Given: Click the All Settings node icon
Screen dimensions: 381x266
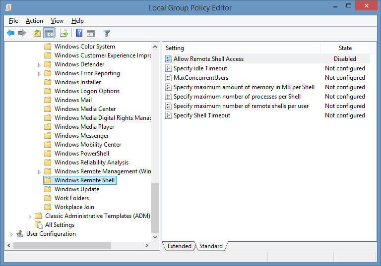Looking at the screenshot, I should click(x=39, y=225).
